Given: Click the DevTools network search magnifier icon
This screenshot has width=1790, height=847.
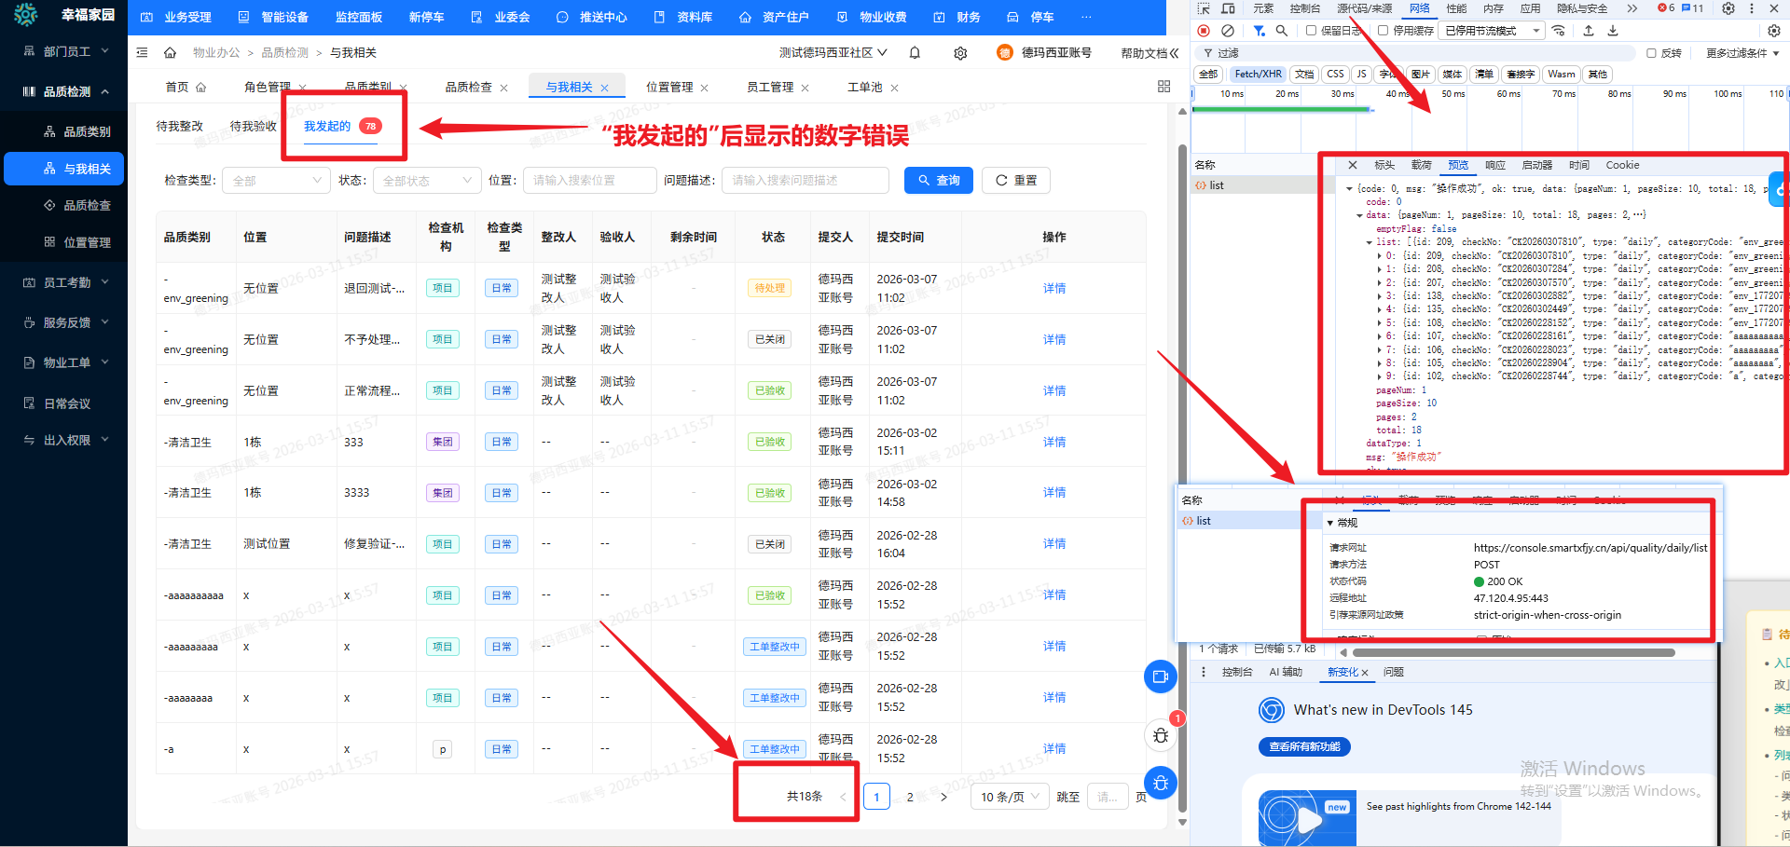Looking at the screenshot, I should (1282, 31).
